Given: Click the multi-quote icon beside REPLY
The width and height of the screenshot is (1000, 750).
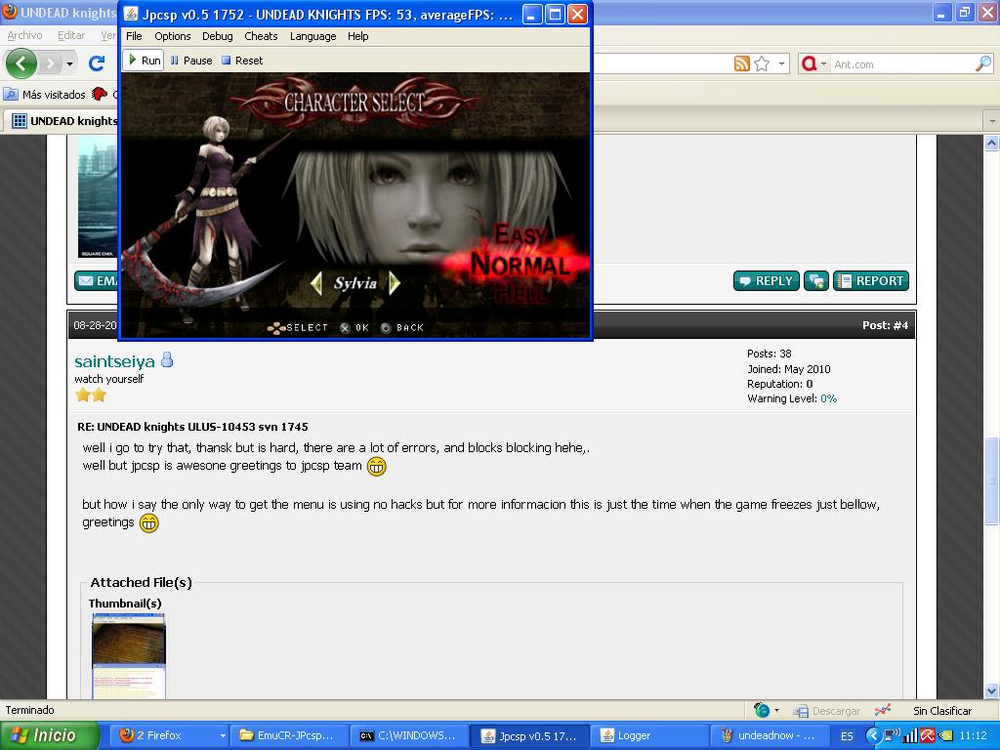Looking at the screenshot, I should point(815,281).
